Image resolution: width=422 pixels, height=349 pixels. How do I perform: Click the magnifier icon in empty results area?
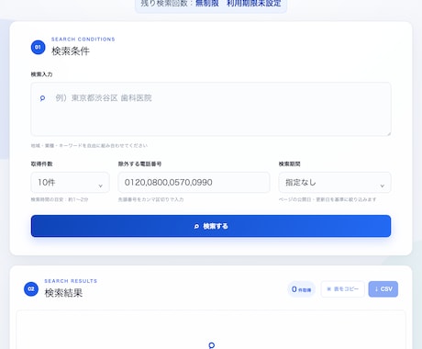pos(211,345)
